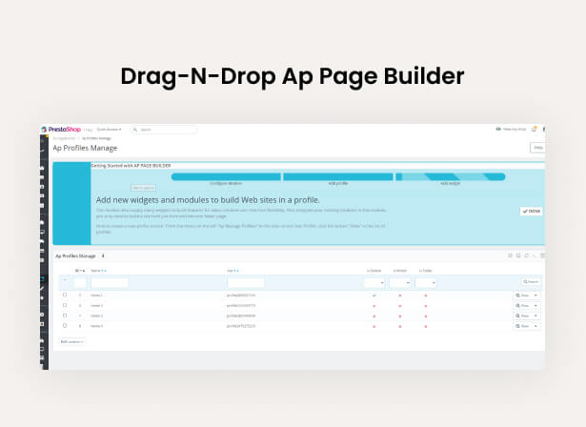
Task: Click the Add widget progress step
Action: coord(451,177)
